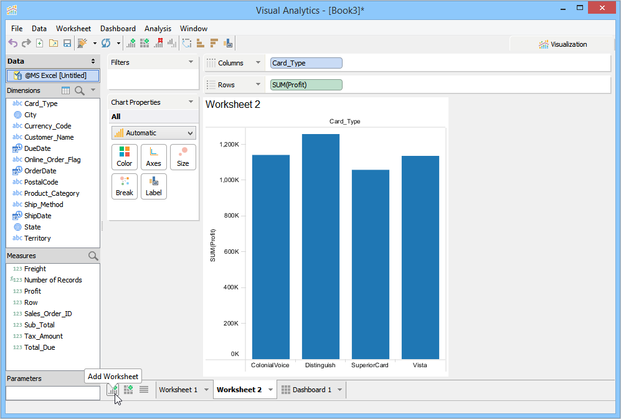Image resolution: width=621 pixels, height=419 pixels.
Task: Open the Rows shelf dropdown arrow
Action: (x=258, y=84)
